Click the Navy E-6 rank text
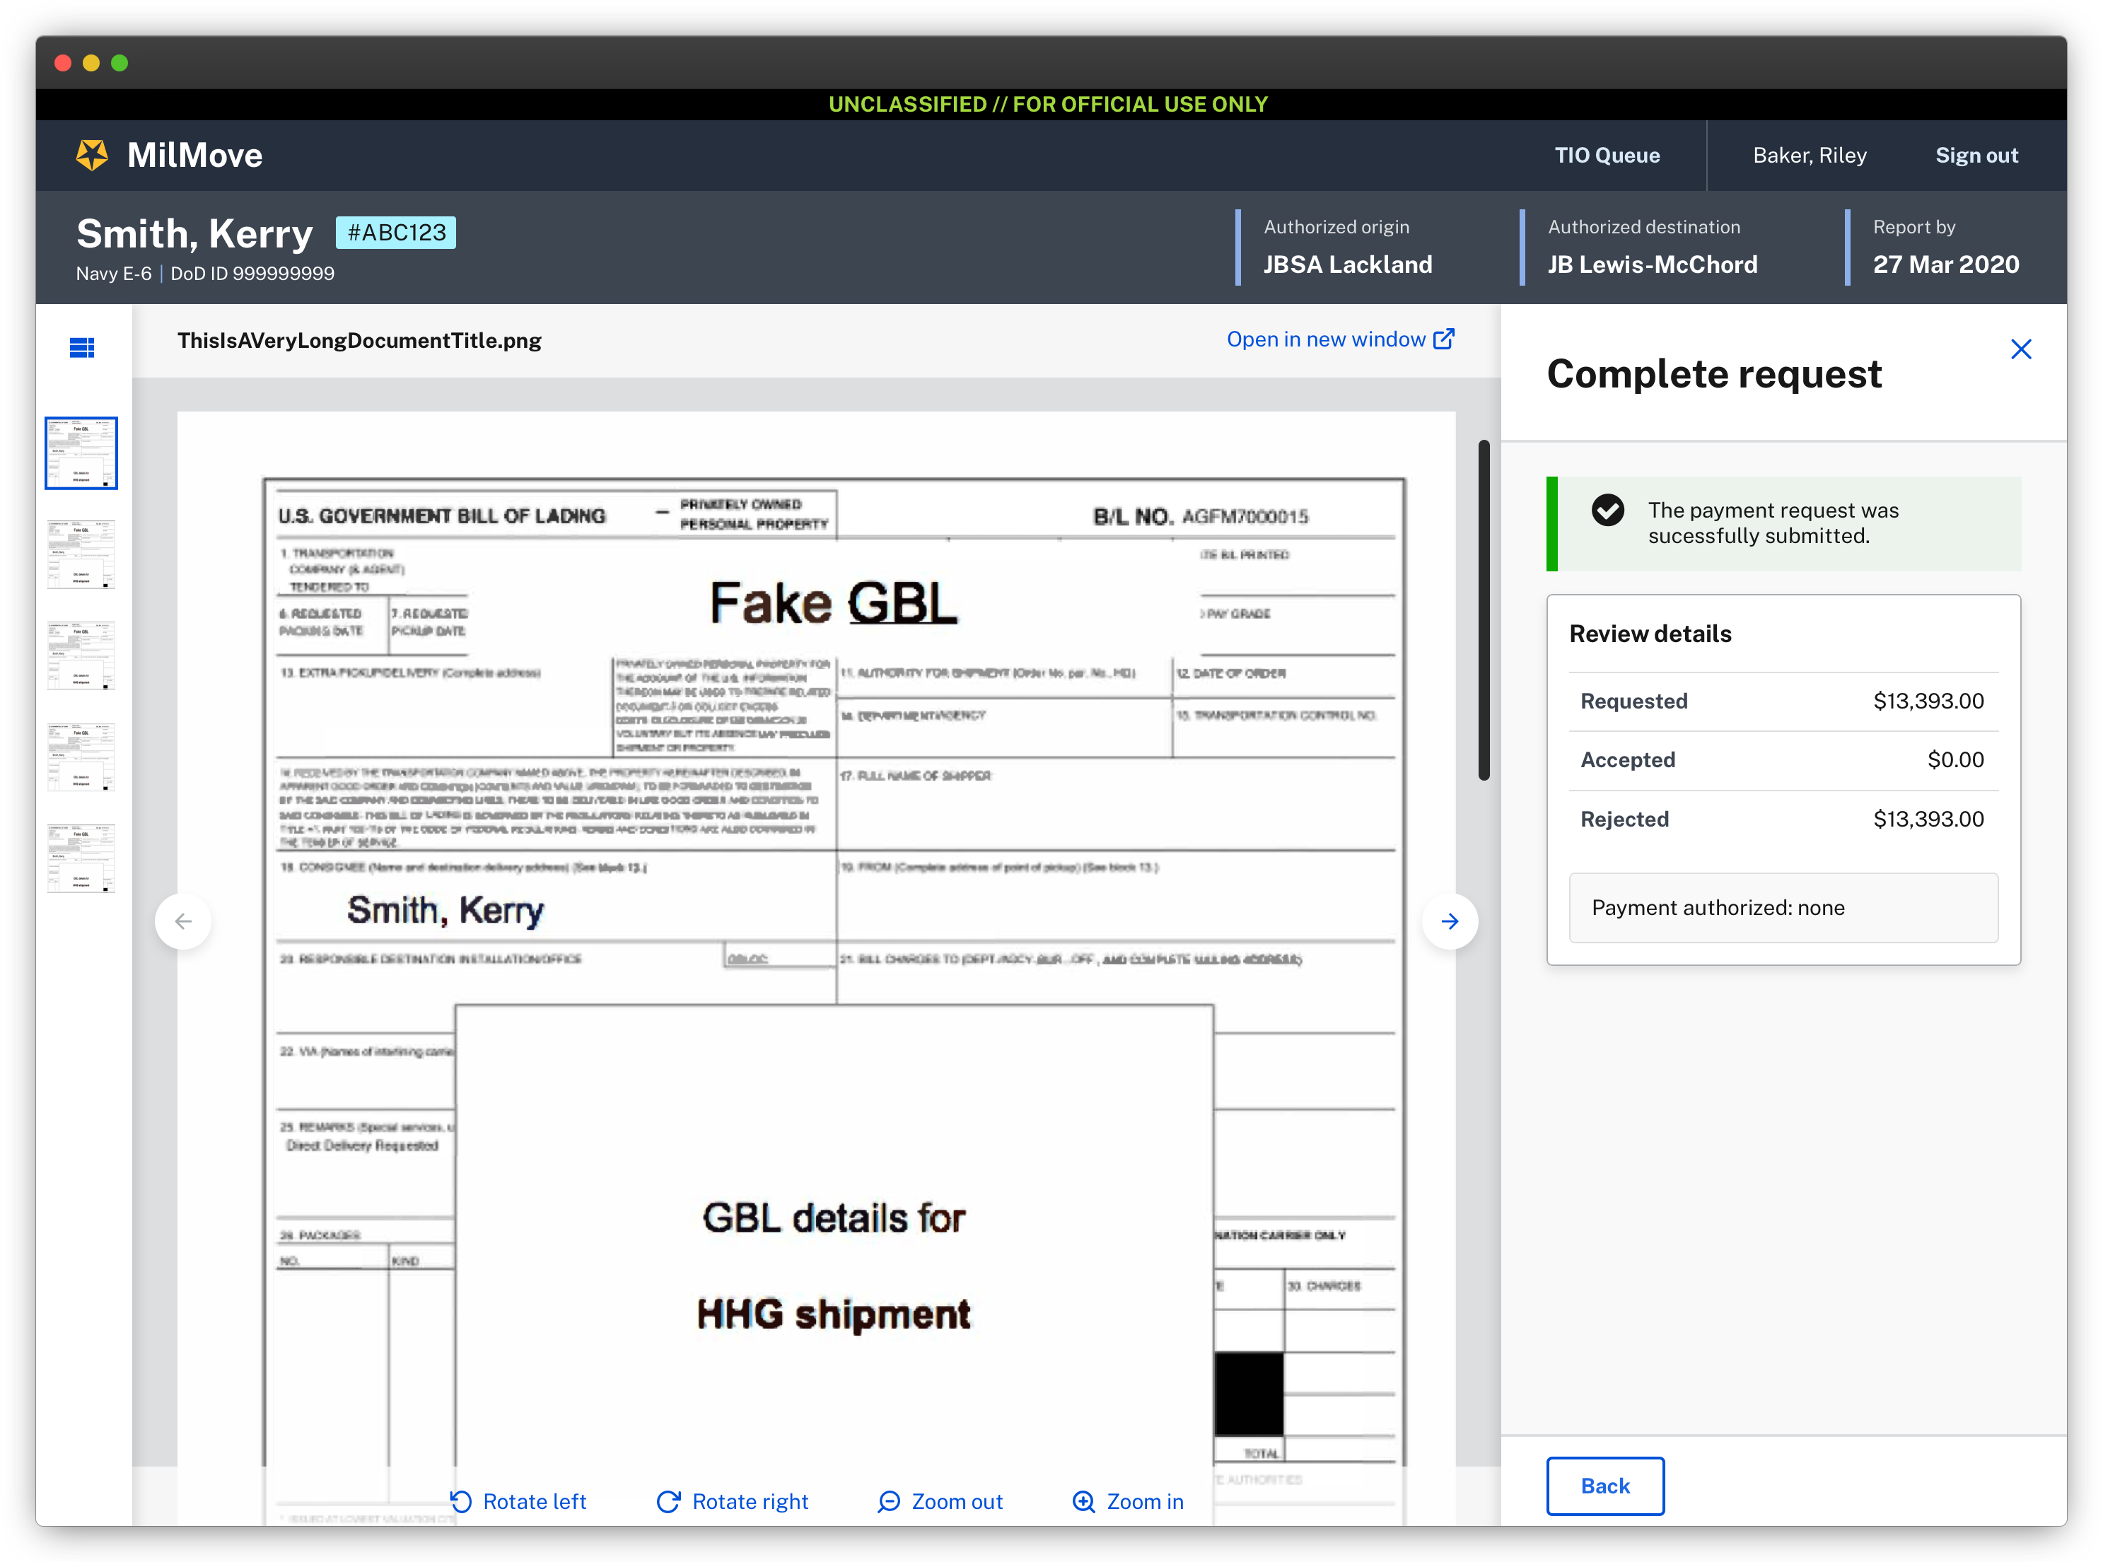 click(x=113, y=273)
